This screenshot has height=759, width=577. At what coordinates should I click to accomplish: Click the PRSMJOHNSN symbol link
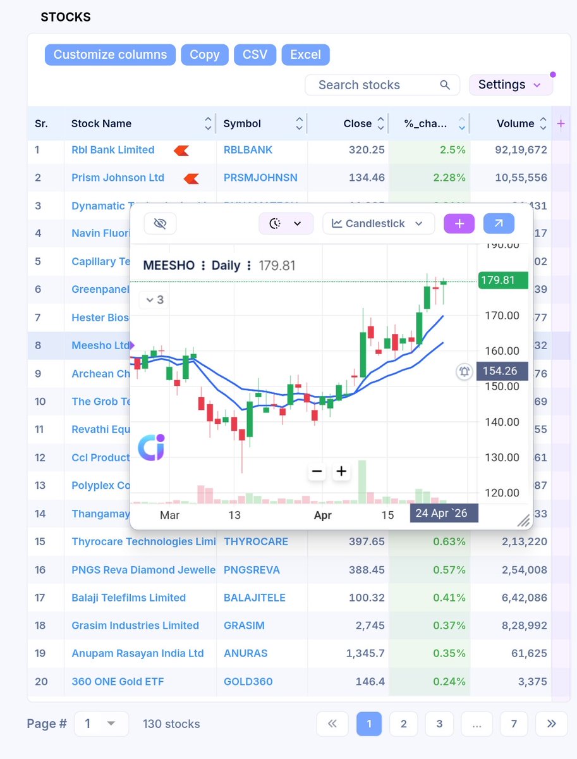tap(260, 178)
